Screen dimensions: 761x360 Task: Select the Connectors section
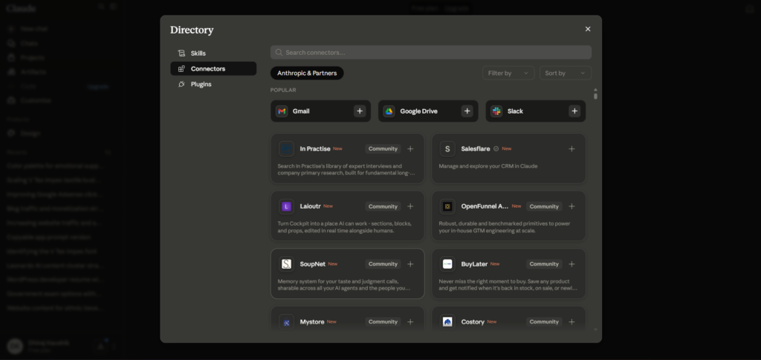click(x=213, y=69)
